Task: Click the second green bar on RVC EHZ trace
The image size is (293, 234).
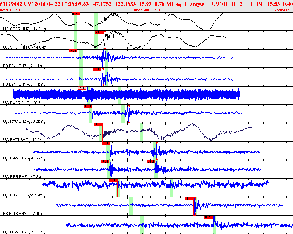Action: [x=123, y=114]
